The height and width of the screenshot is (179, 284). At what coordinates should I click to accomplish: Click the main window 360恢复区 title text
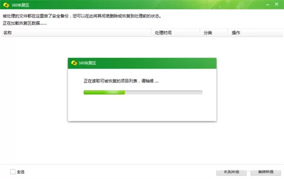coord(20,5)
